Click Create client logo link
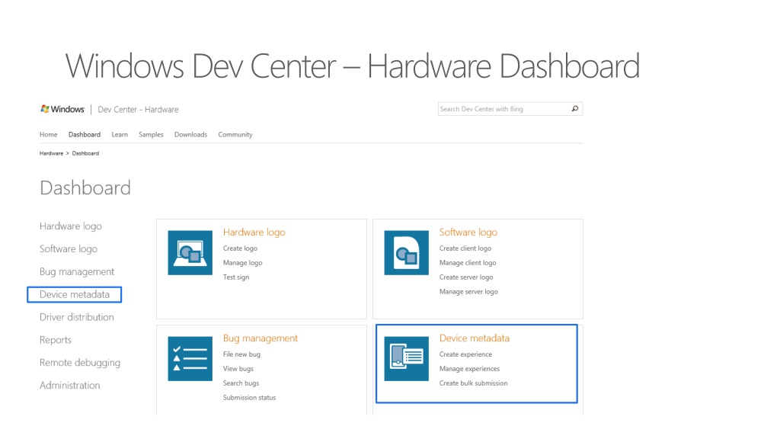The width and height of the screenshot is (780, 439). tap(465, 248)
